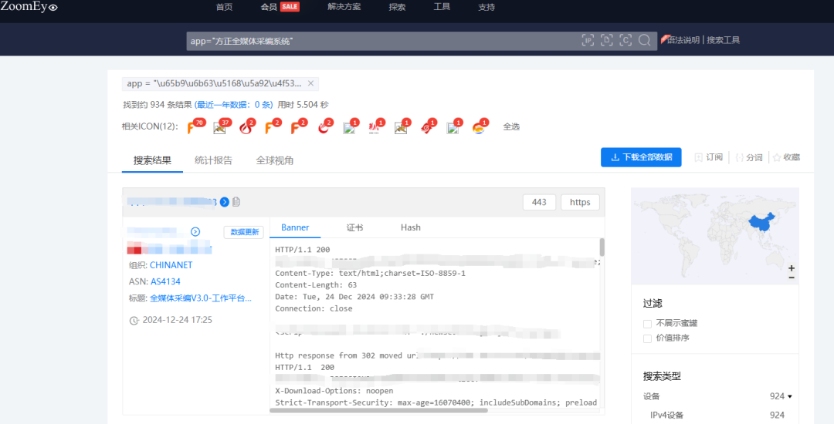Viewport: 834px width, 424px height.
Task: Run search with magnifier icon
Action: click(x=644, y=40)
